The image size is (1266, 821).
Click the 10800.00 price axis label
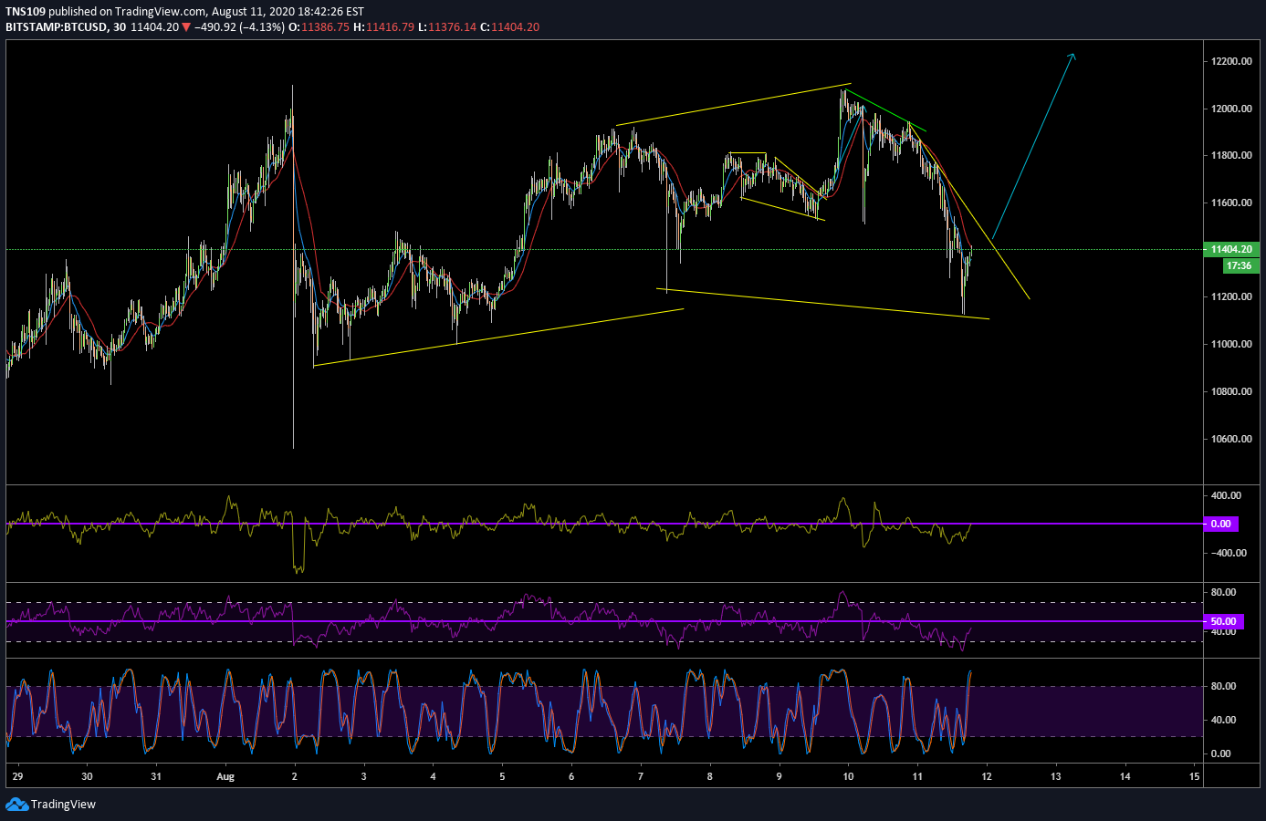(x=1231, y=391)
